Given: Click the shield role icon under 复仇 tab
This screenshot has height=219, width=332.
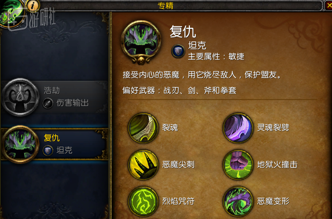Looking at the screenshot, I should pyautogui.click(x=48, y=151).
